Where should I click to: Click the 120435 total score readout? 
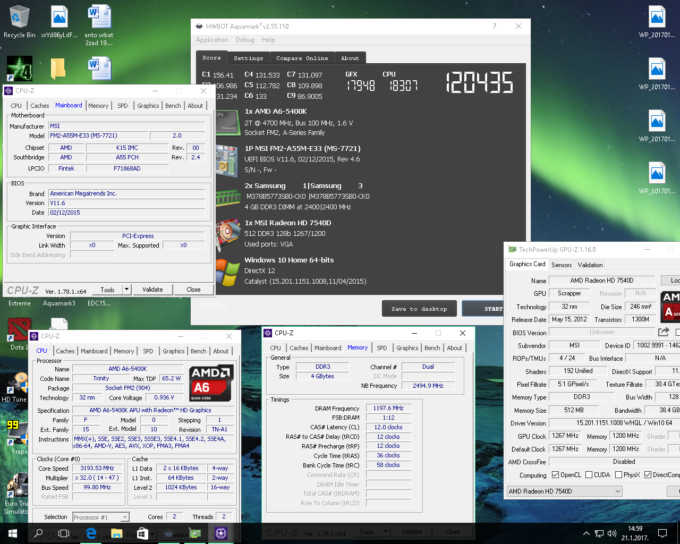coord(480,83)
